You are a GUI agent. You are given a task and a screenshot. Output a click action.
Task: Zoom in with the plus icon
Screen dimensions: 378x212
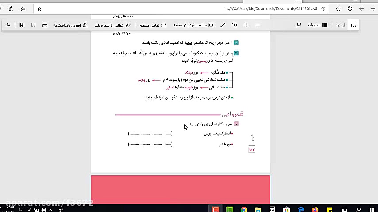246,25
